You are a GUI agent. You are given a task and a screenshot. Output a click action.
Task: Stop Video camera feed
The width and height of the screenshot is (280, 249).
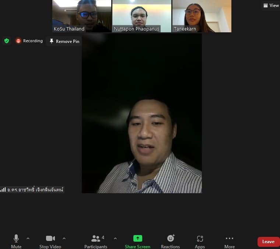point(50,241)
